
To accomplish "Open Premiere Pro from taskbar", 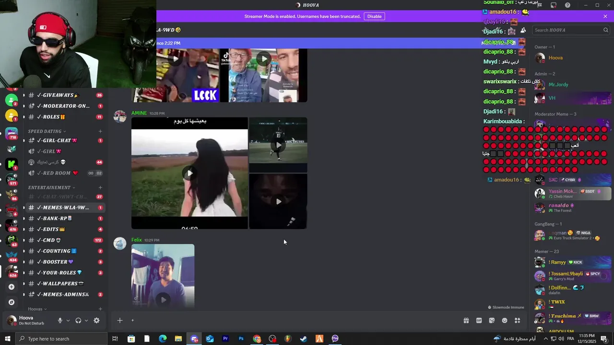I will [225, 339].
